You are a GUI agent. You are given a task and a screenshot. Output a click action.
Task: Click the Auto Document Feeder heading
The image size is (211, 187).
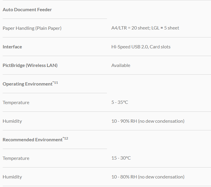pyautogui.click(x=27, y=10)
